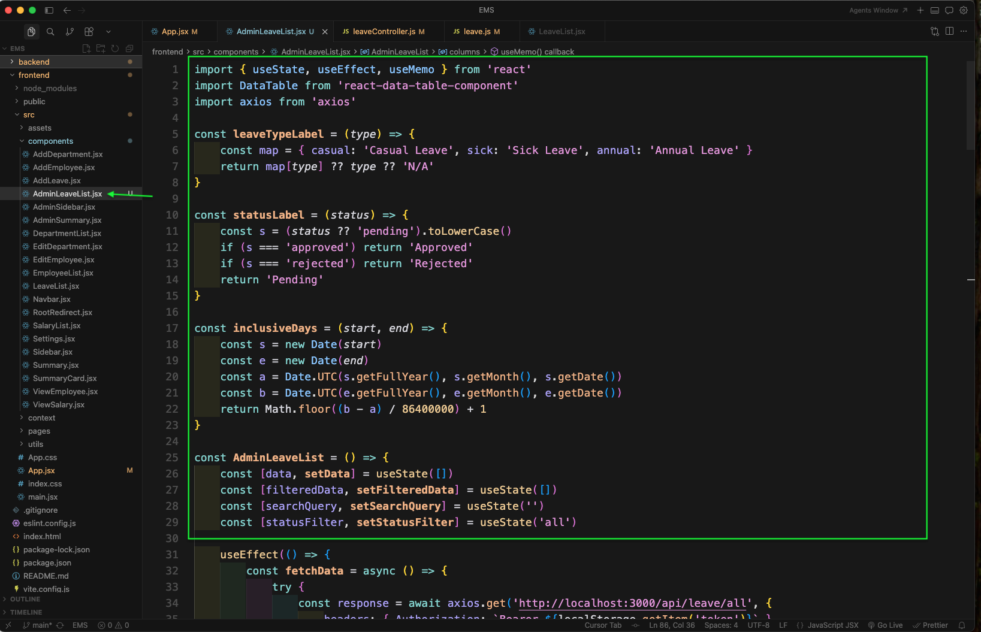
Task: Start Go Live server
Action: pyautogui.click(x=885, y=625)
